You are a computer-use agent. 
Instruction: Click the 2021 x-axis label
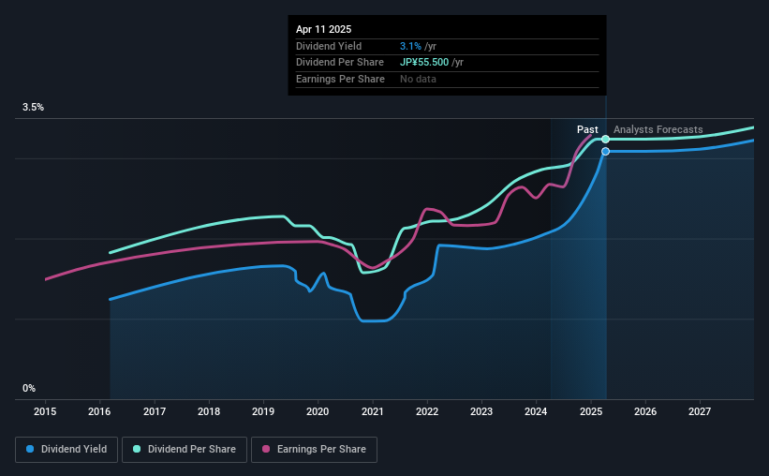point(372,411)
